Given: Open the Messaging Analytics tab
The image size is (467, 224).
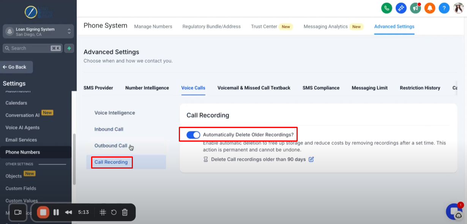Looking at the screenshot, I should (333, 27).
